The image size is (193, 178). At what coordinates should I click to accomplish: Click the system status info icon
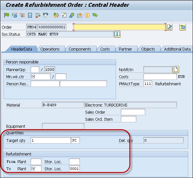[x=117, y=34]
